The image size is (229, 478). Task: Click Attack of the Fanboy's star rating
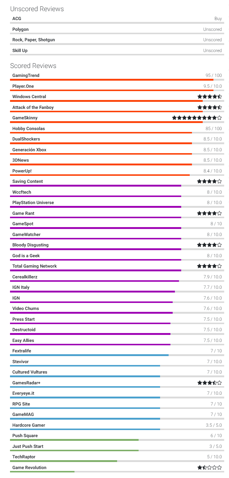point(209,107)
